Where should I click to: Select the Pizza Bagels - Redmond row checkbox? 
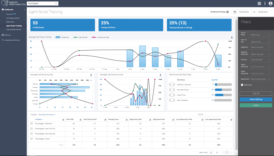tap(31, 124)
